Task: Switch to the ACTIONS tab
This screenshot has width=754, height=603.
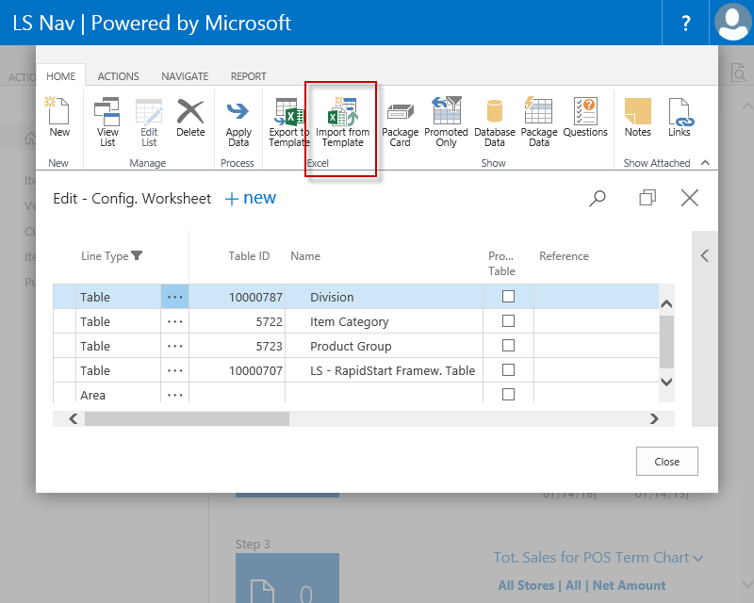Action: point(118,76)
